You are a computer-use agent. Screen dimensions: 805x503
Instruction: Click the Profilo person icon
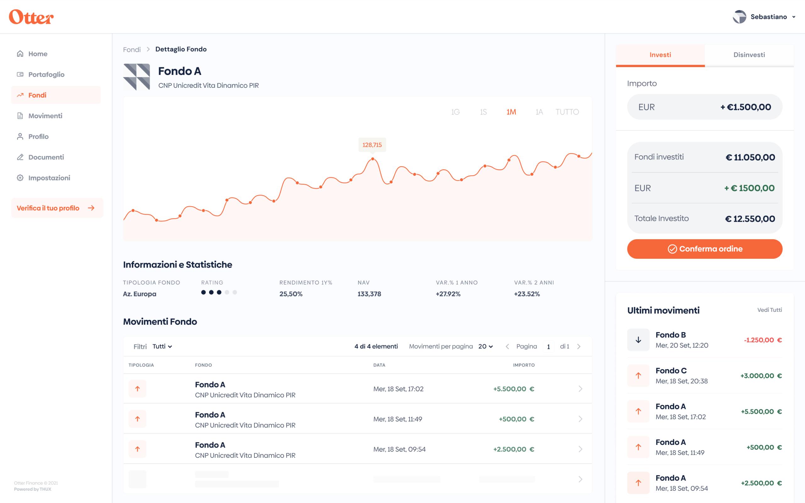click(20, 136)
